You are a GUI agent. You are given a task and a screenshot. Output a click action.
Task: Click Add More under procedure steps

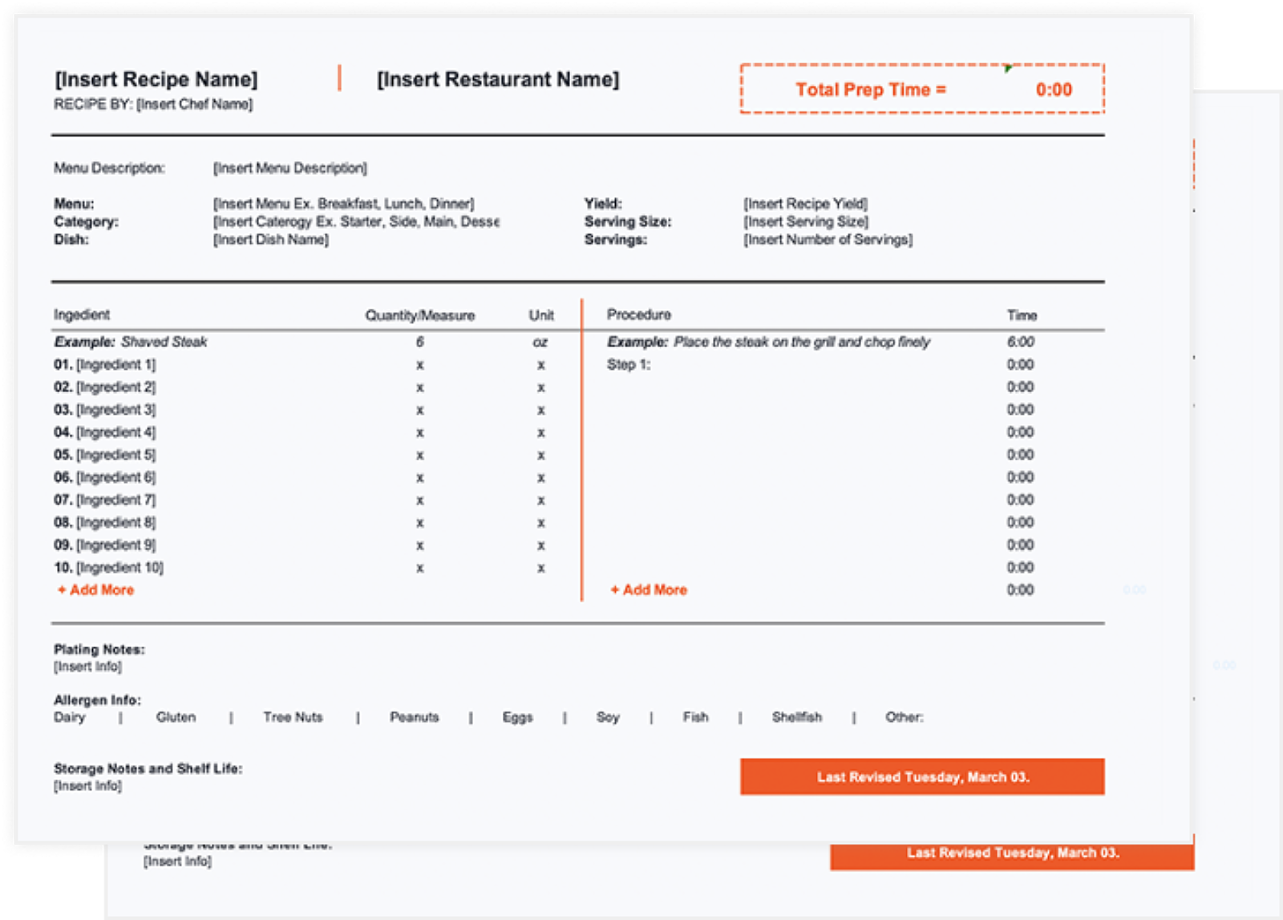(649, 590)
